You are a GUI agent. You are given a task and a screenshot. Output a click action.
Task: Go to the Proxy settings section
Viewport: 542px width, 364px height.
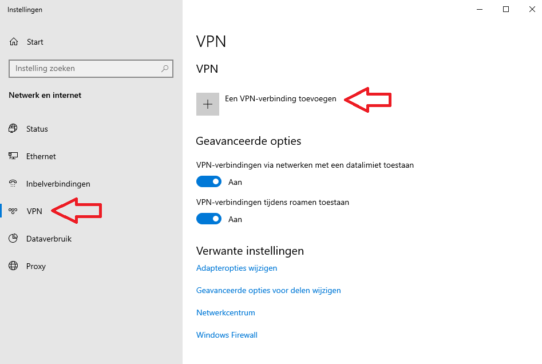(x=35, y=266)
